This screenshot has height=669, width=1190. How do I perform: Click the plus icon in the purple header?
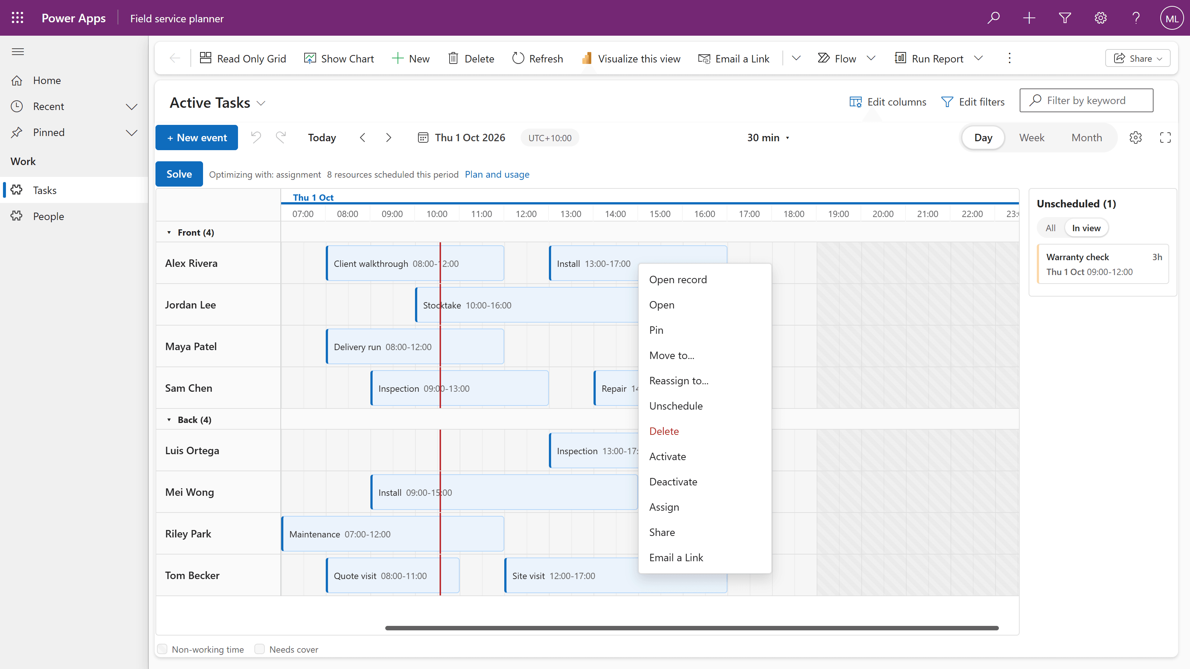(1029, 18)
